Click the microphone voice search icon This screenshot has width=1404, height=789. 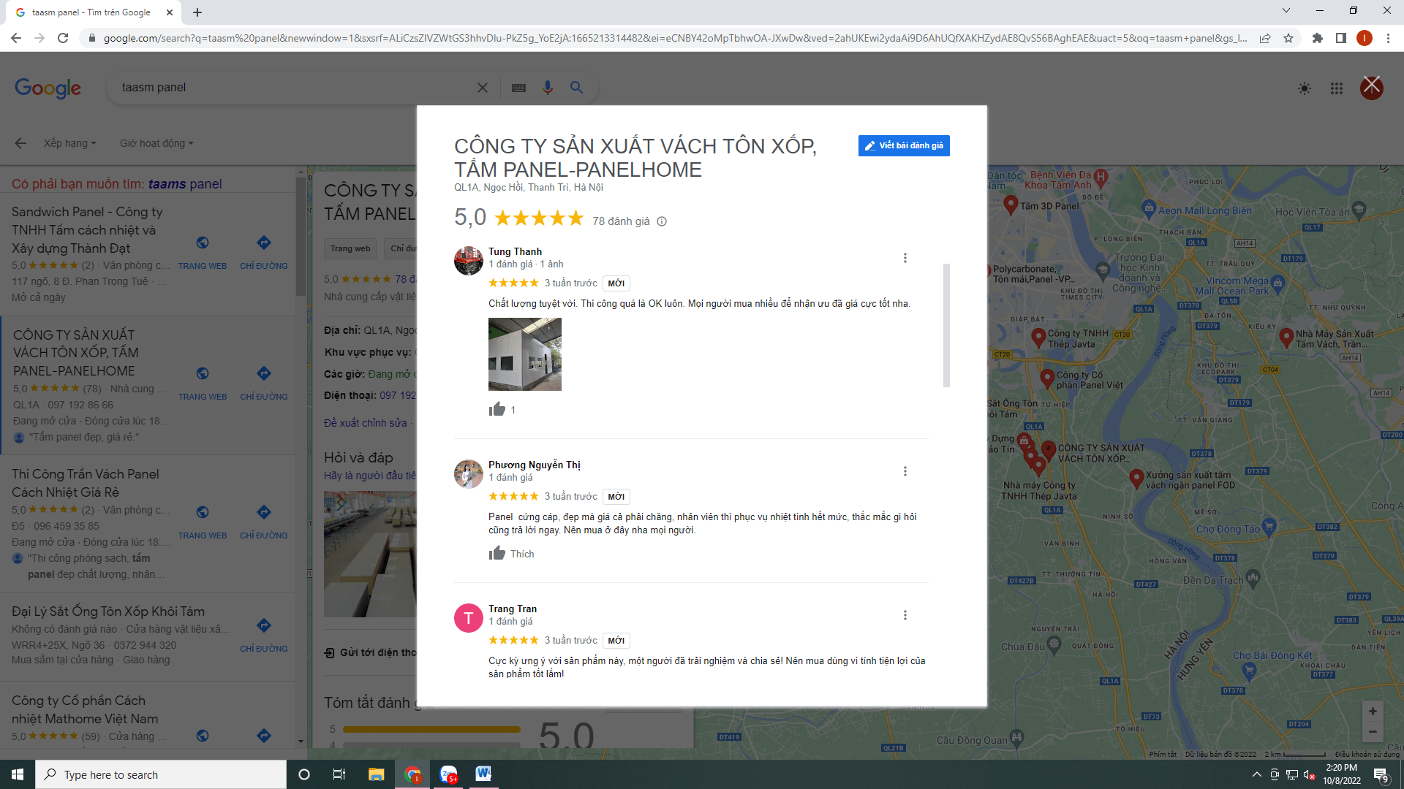(x=547, y=88)
